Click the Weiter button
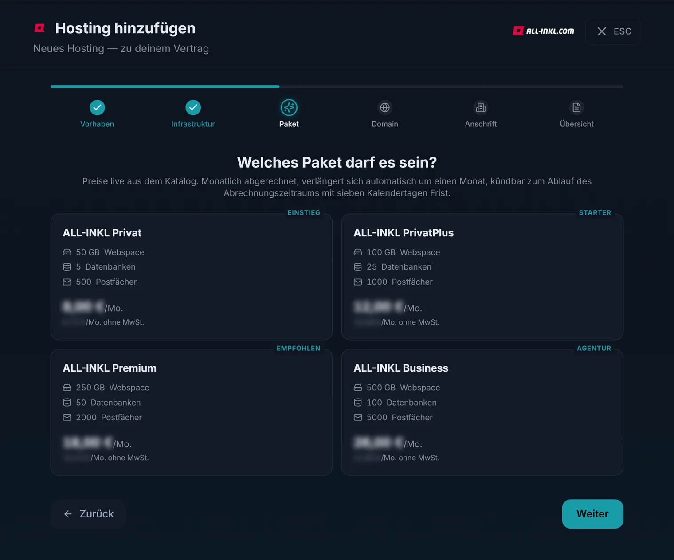Image resolution: width=674 pixels, height=560 pixels. 592,514
